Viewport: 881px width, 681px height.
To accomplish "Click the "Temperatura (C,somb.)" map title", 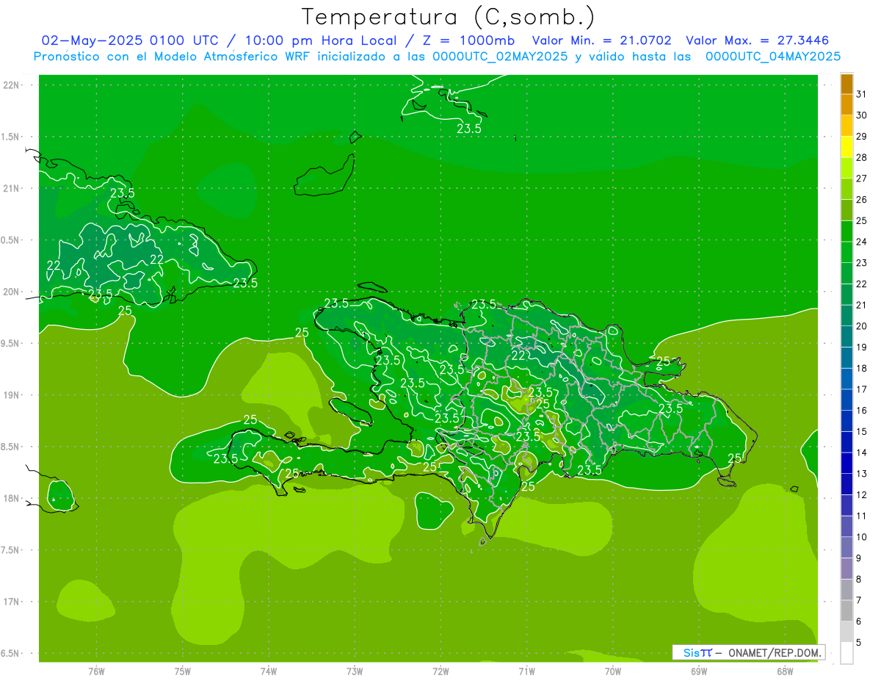I will click(448, 17).
